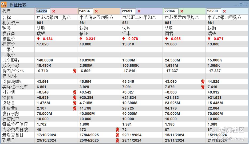Viewport: 249px width, 144px height.
Task: Click the premium value +21.538
Action: pos(215,98)
